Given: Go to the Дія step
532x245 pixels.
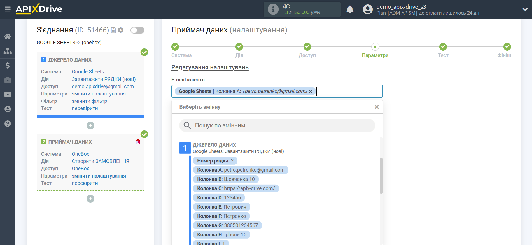Looking at the screenshot, I should (239, 47).
